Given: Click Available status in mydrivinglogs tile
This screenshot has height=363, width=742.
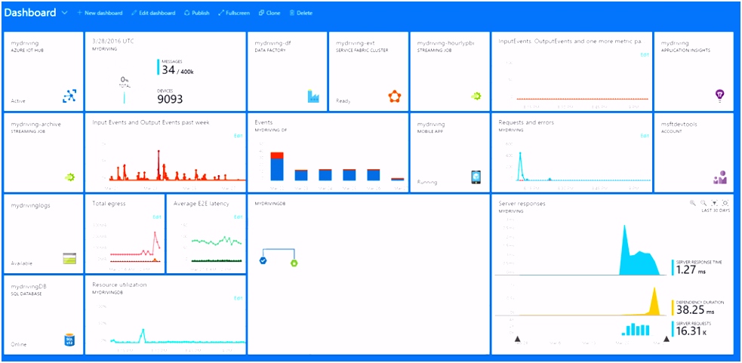Looking at the screenshot, I should pos(22,263).
